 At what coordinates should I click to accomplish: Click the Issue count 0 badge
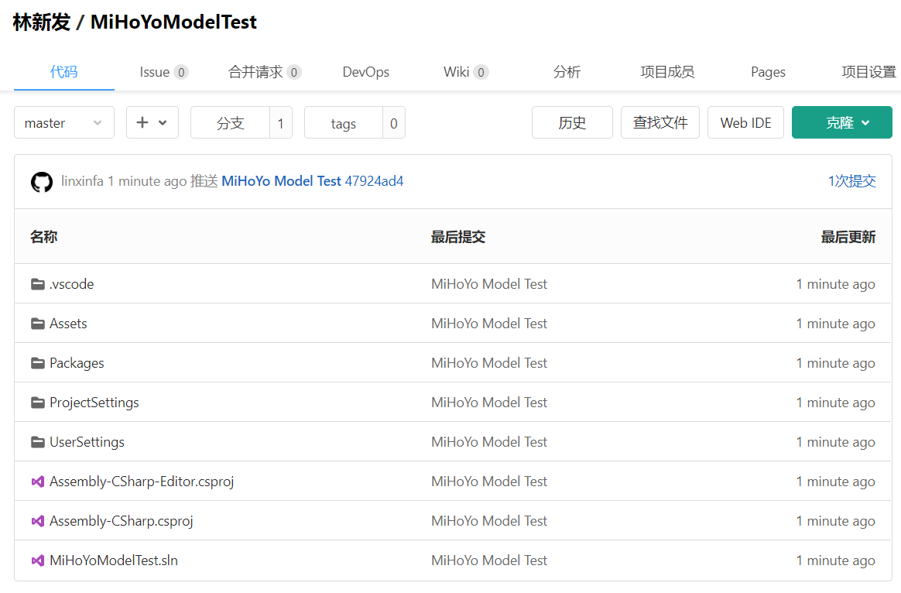coord(181,73)
